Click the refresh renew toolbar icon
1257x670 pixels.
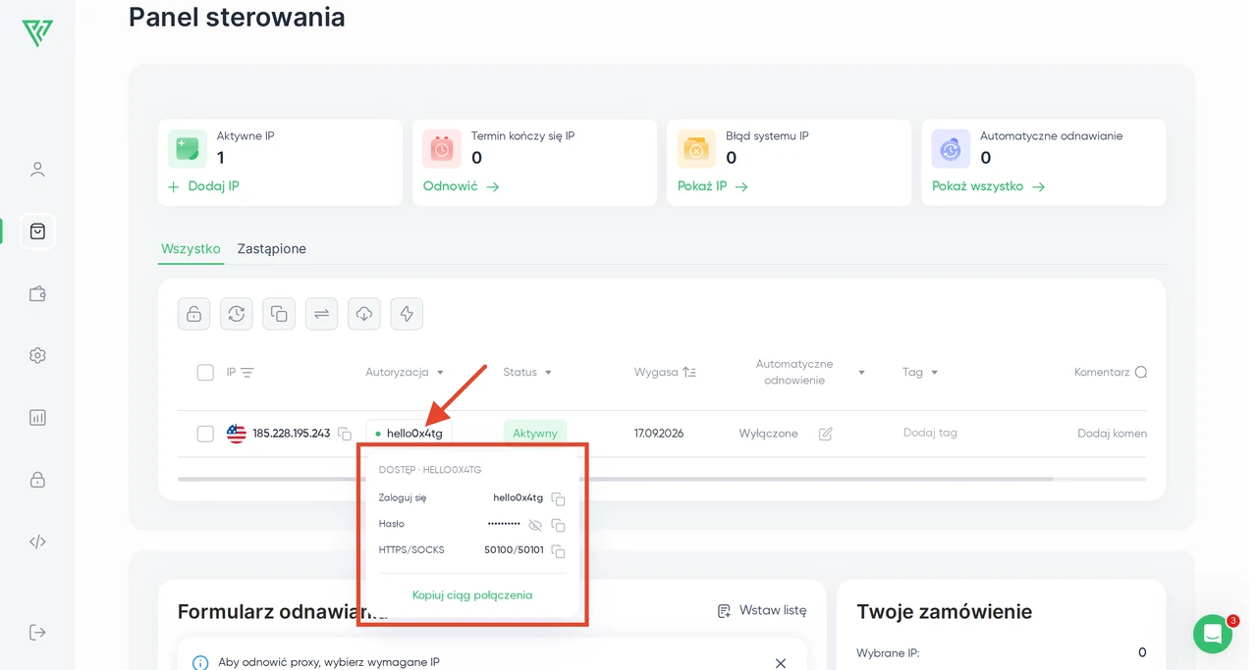(237, 314)
